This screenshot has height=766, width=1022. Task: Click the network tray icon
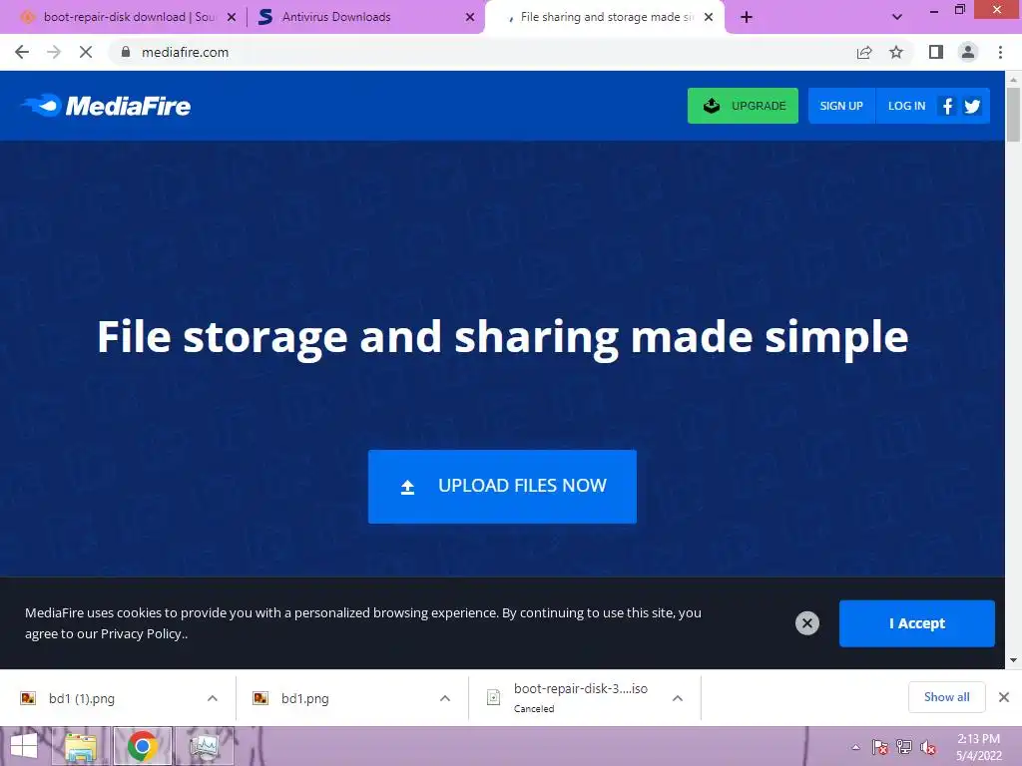click(904, 747)
